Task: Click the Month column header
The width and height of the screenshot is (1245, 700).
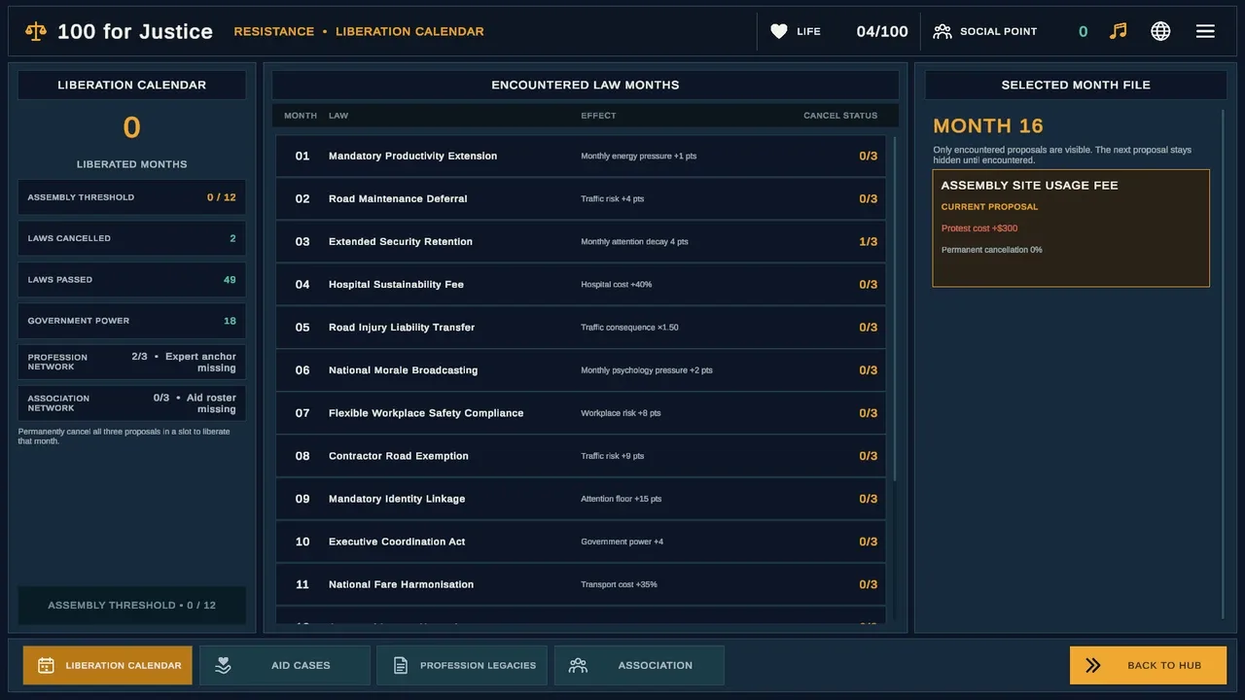Action: point(301,116)
